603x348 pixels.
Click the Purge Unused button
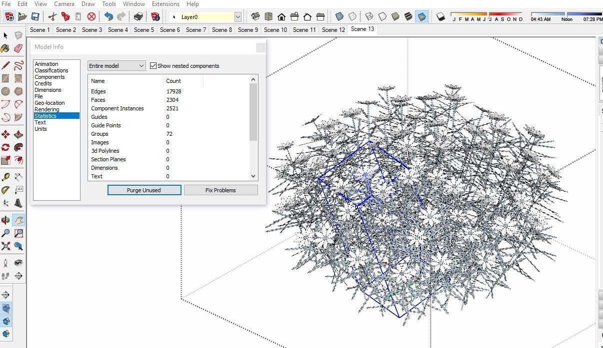click(144, 190)
